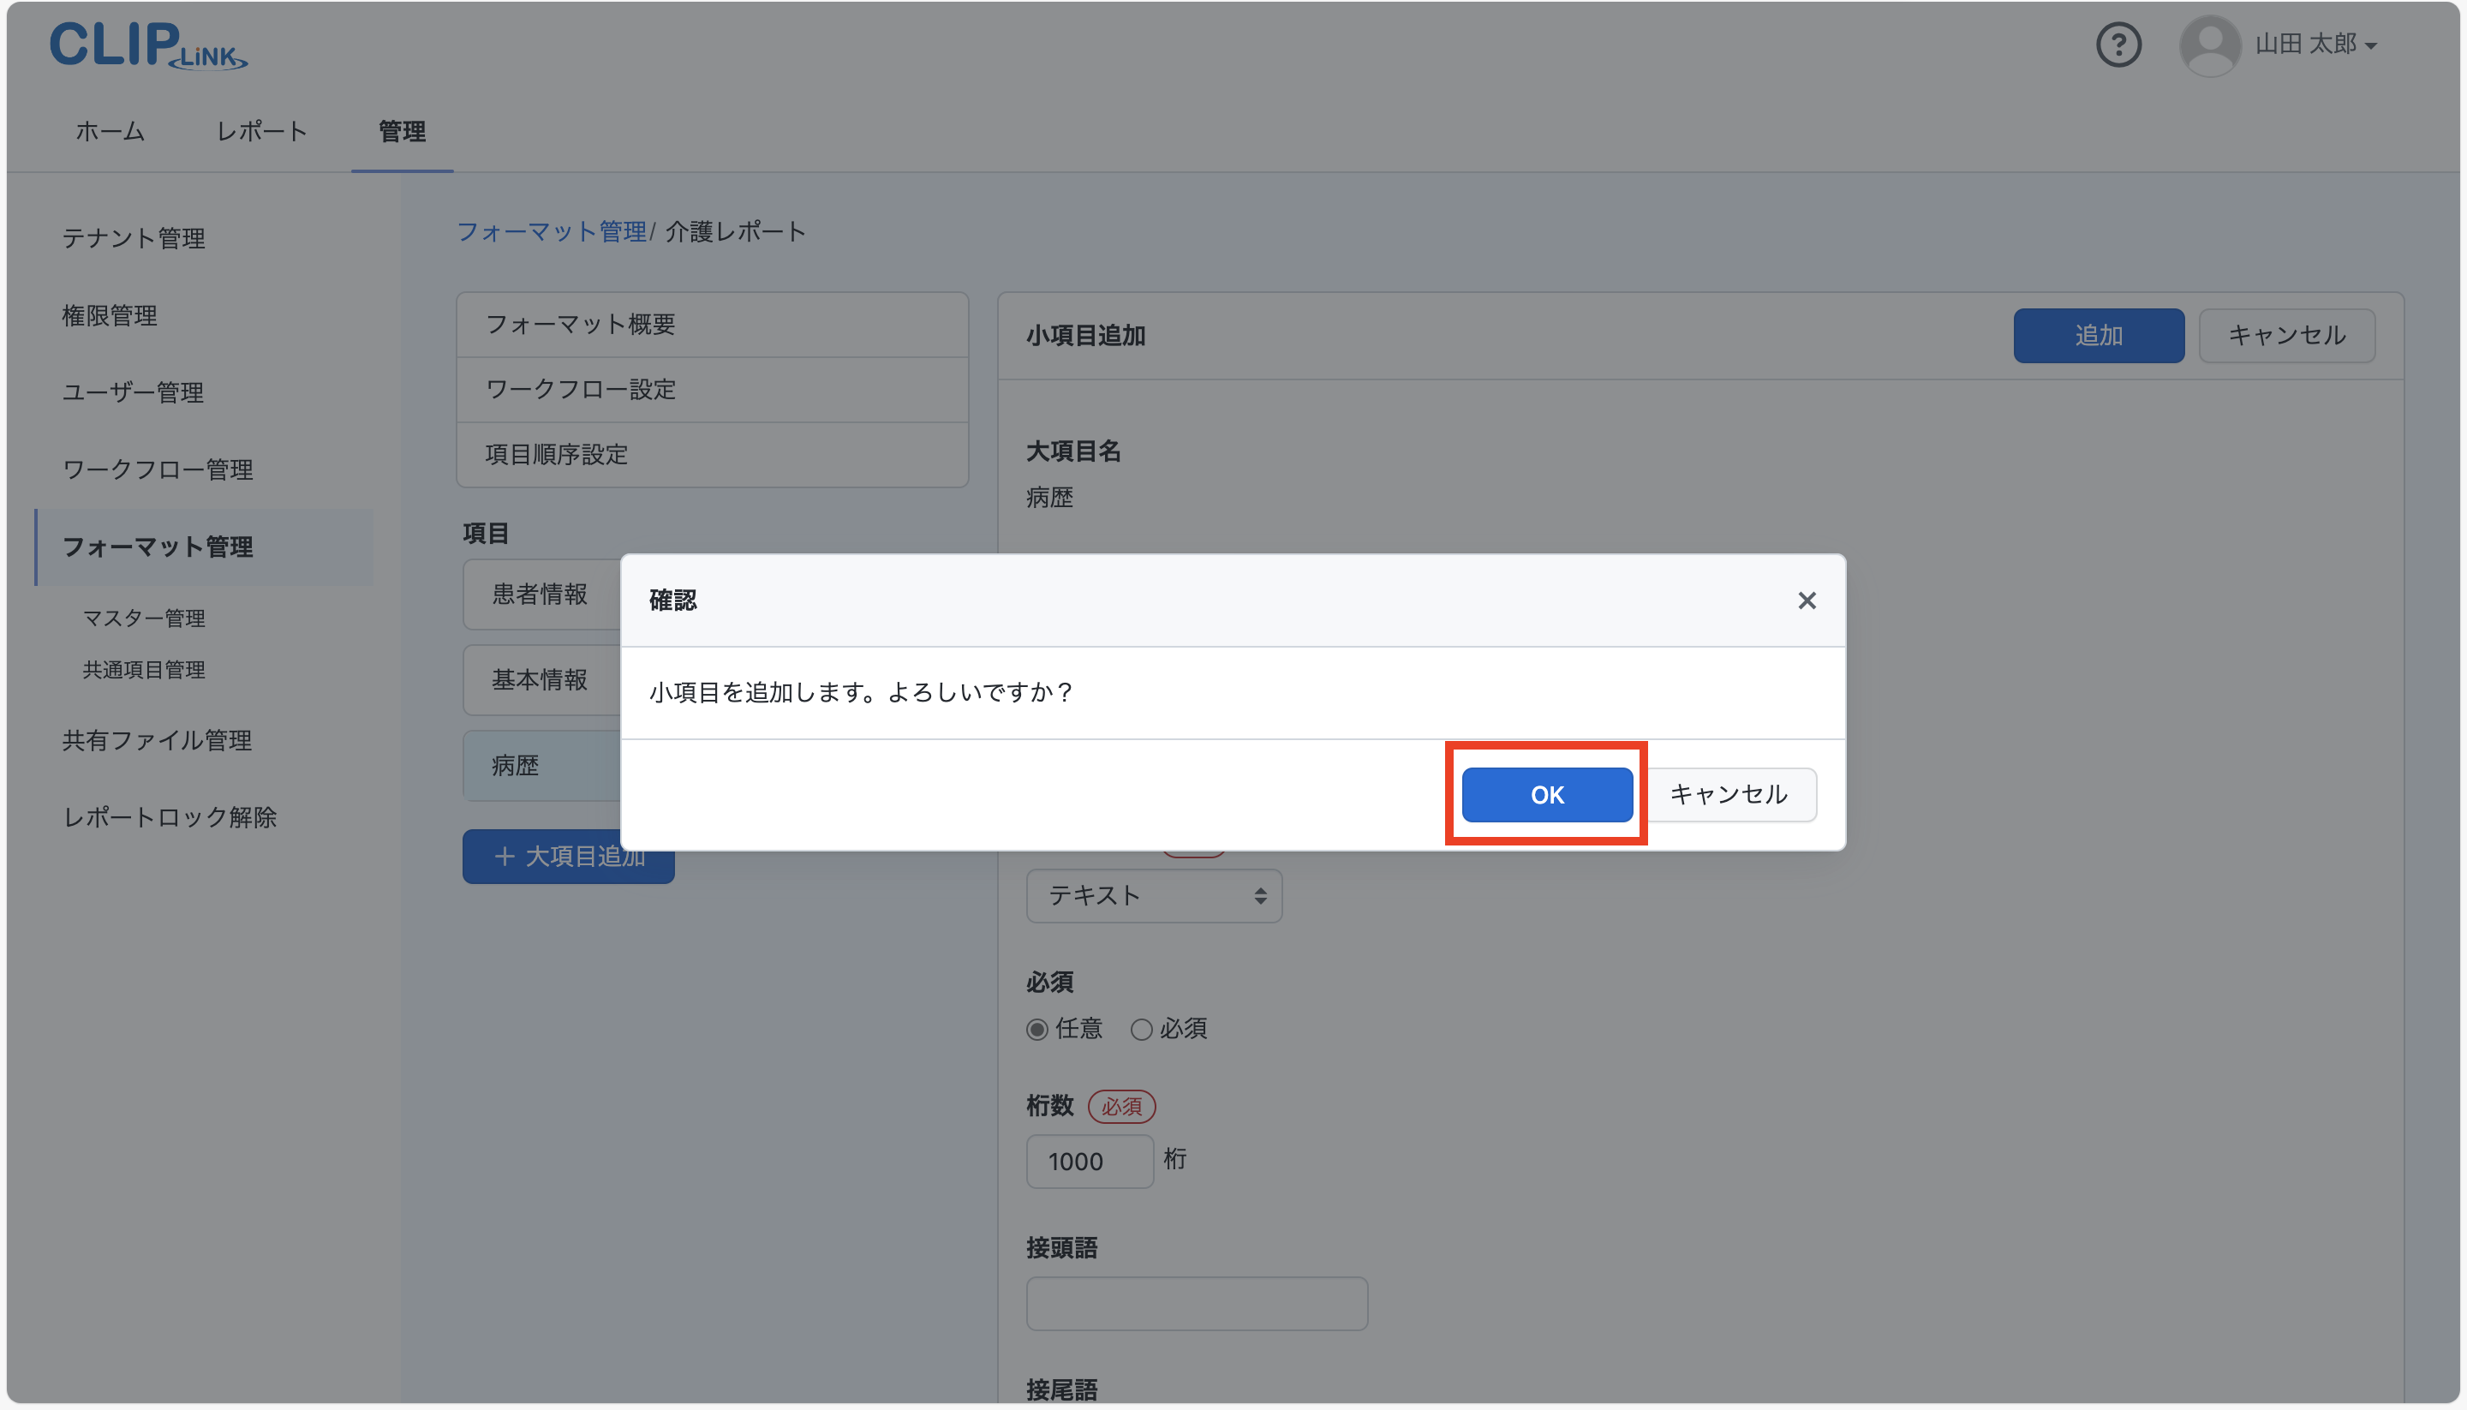Click the help question mark icon
The width and height of the screenshot is (2467, 1410).
pyautogui.click(x=2118, y=45)
